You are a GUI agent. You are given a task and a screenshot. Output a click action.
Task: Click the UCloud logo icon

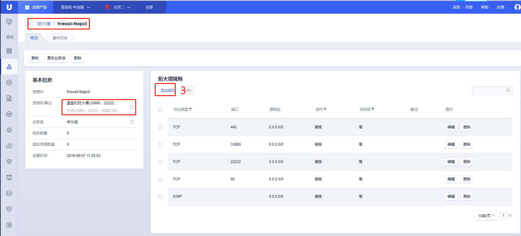(9, 7)
